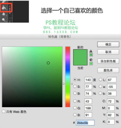Select the Blur tool droplet icon
Viewport: 121px width, 128px height.
click(4, 14)
